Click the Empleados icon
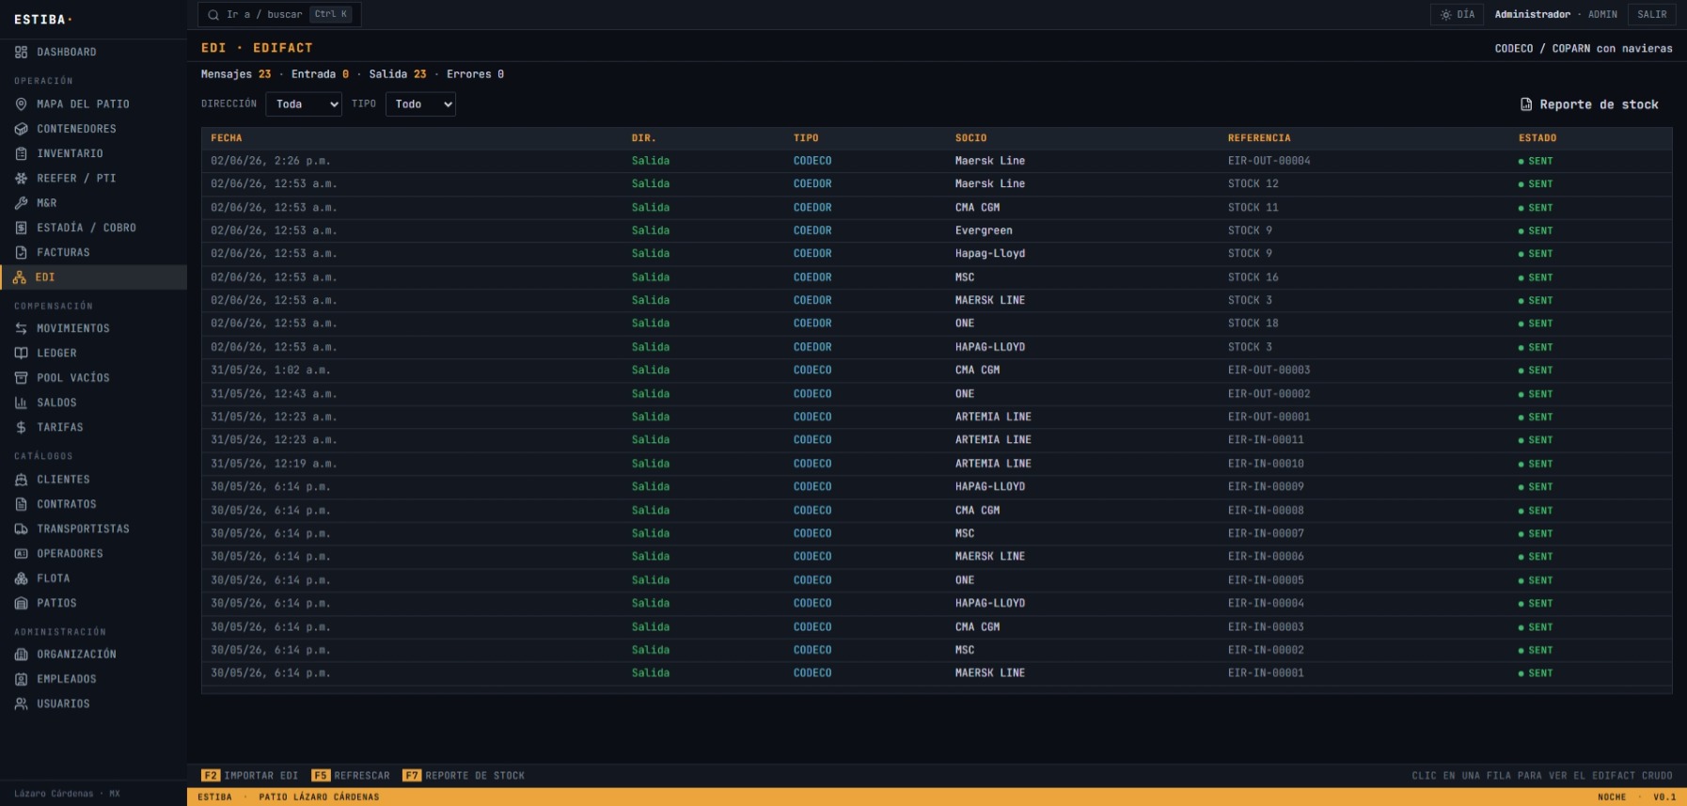 coord(21,679)
